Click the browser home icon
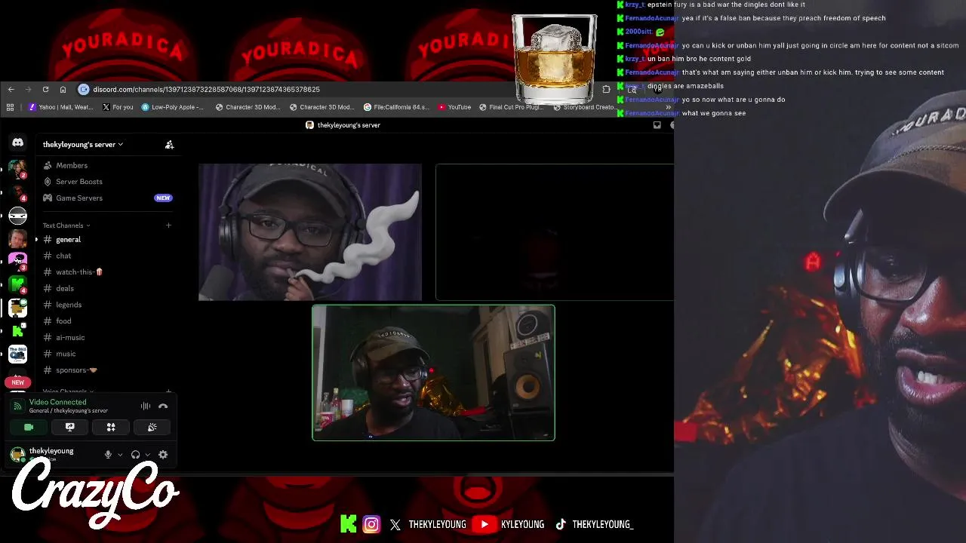966x543 pixels. pos(63,90)
